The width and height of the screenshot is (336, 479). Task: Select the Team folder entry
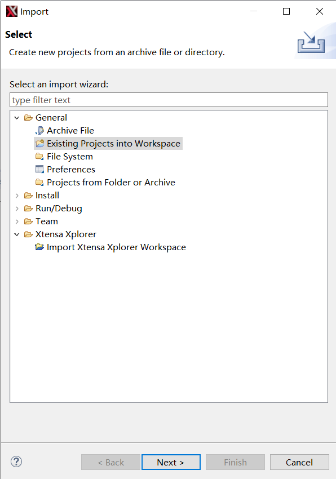(x=46, y=221)
